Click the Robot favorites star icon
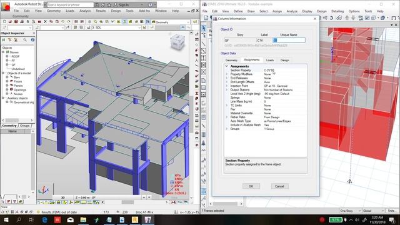Screen dimensions: 400x225 pos(109,4)
